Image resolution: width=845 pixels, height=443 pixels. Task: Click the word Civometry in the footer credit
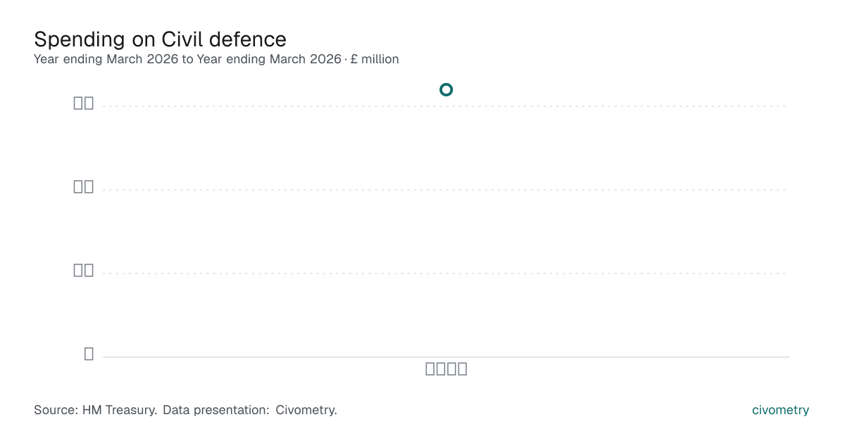tap(306, 410)
